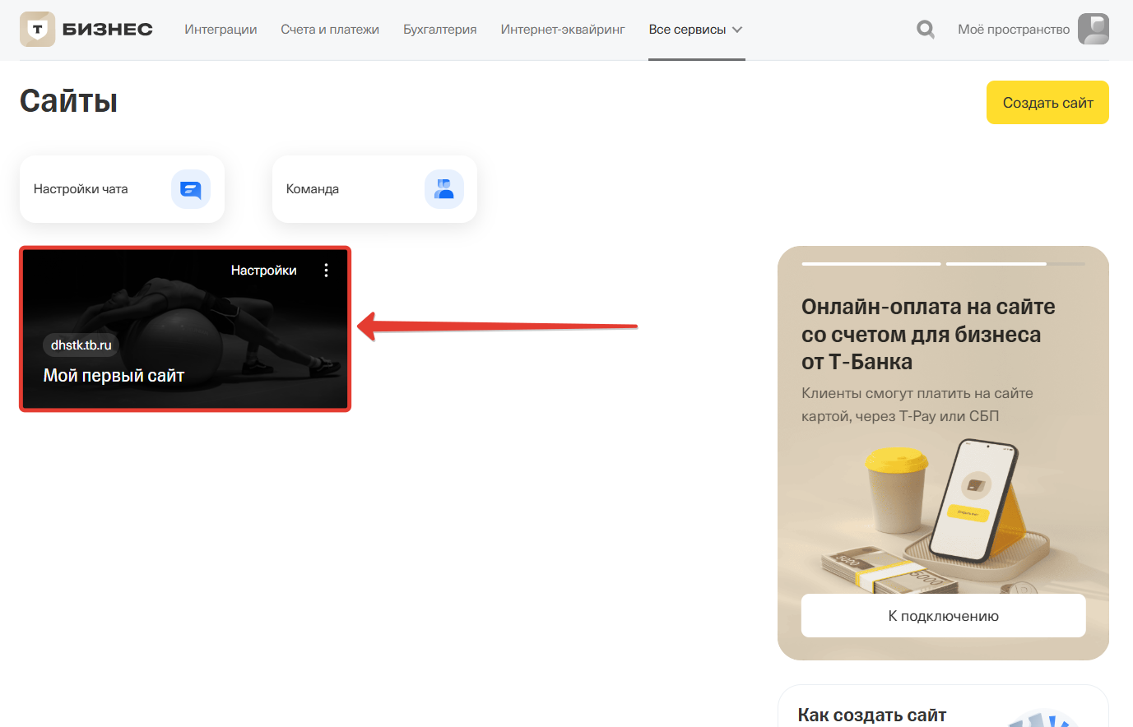
Task: Click Настройки on the site card
Action: tap(264, 271)
